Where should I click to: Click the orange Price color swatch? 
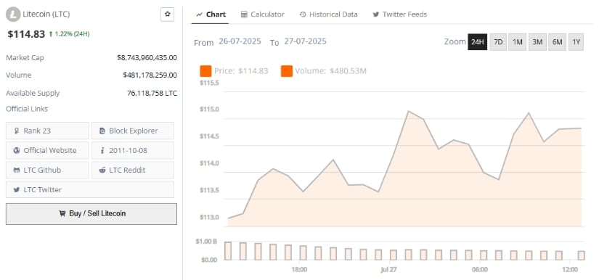coord(206,71)
